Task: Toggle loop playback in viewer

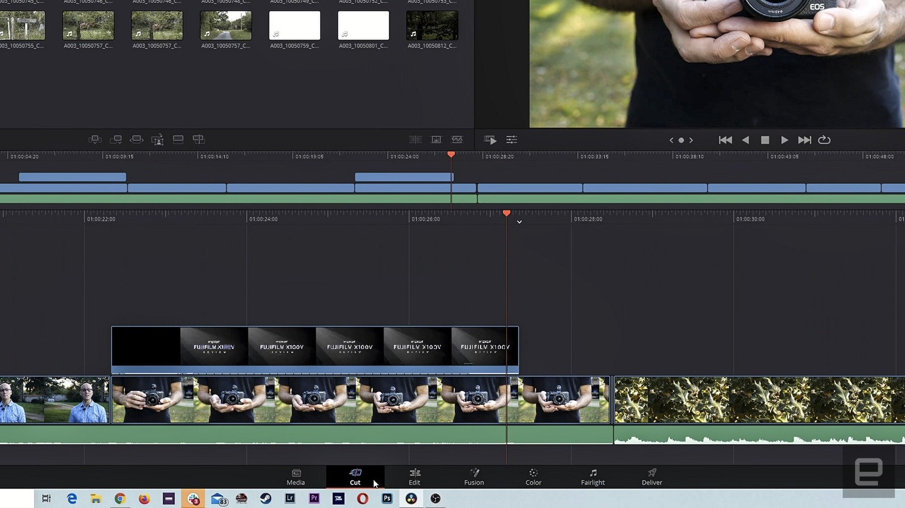Action: tap(824, 140)
